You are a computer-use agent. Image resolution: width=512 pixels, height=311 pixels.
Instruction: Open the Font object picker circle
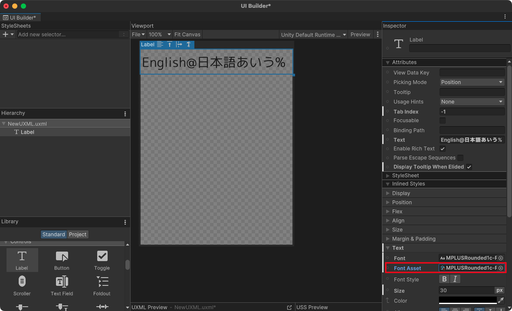tap(501, 258)
